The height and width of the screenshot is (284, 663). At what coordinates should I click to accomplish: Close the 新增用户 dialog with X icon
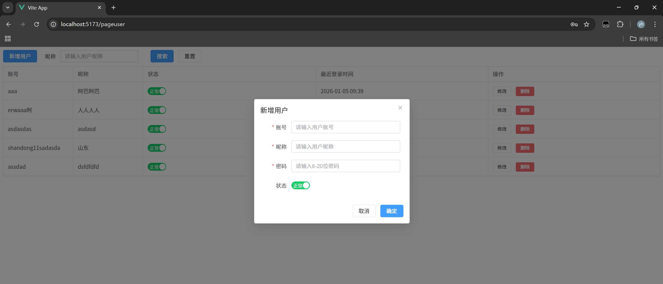400,108
